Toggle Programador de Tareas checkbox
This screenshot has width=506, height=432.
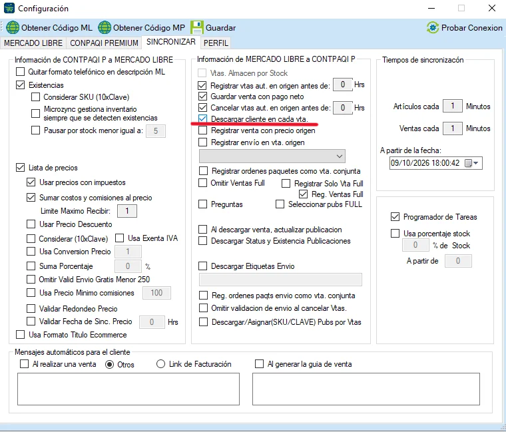coord(395,217)
